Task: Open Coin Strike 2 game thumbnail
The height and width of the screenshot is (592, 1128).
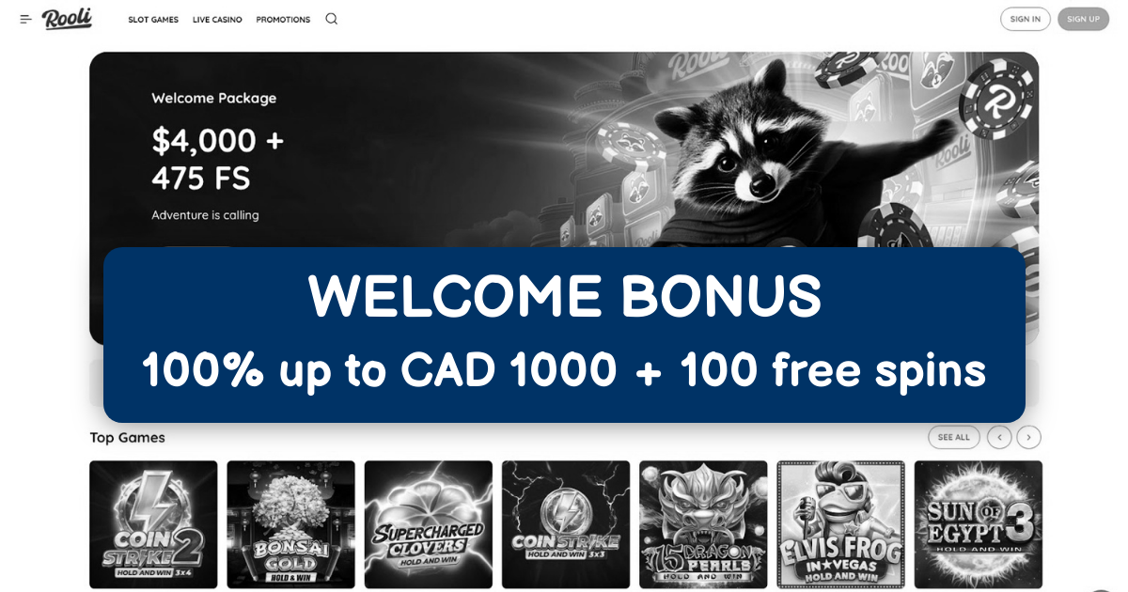Action: 153,524
